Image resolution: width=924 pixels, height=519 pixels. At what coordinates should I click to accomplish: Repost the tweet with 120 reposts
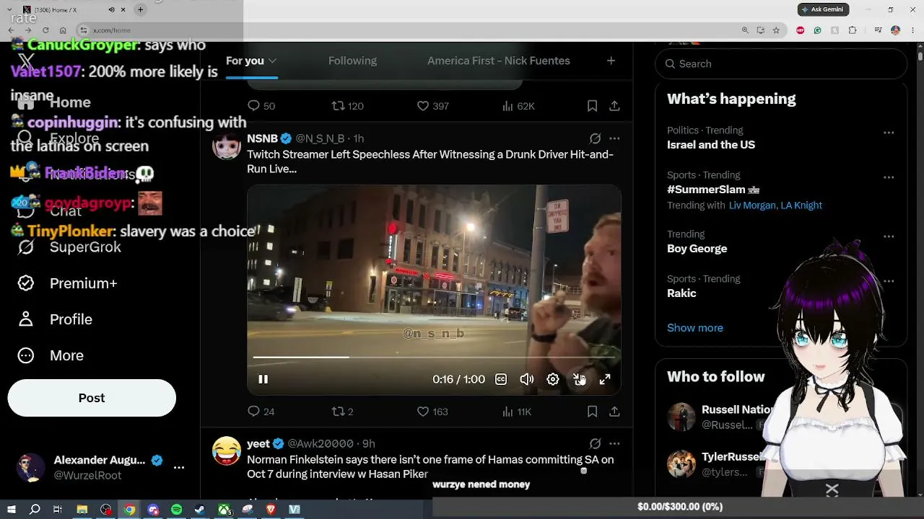(347, 106)
